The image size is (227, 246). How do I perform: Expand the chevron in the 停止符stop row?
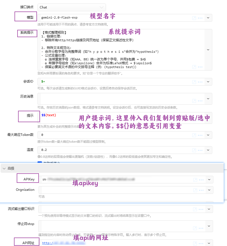pyautogui.click(x=209, y=226)
